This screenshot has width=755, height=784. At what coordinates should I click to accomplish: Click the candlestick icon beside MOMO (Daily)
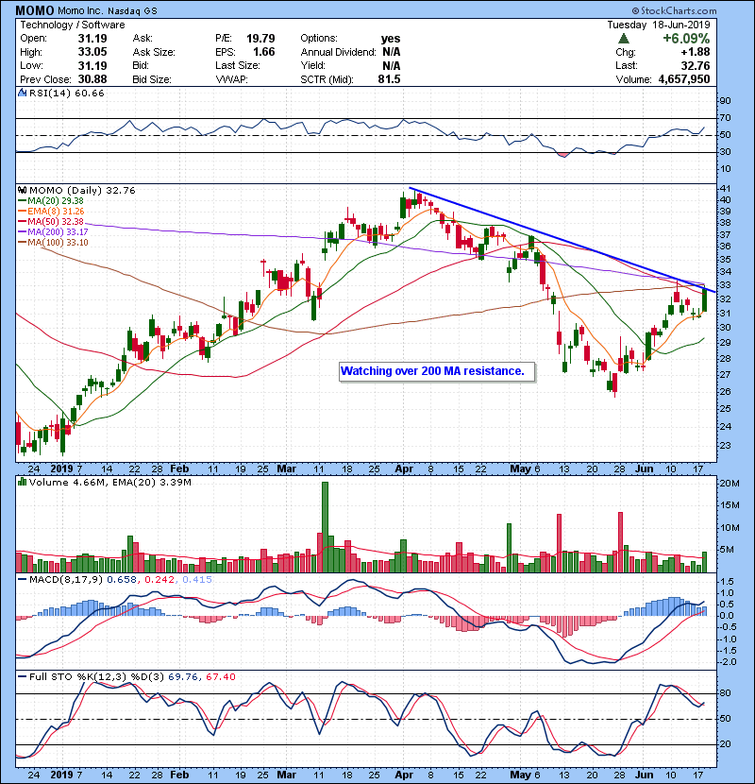click(22, 190)
